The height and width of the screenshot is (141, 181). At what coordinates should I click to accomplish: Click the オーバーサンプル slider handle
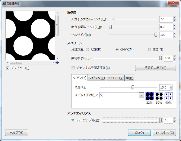160,120
